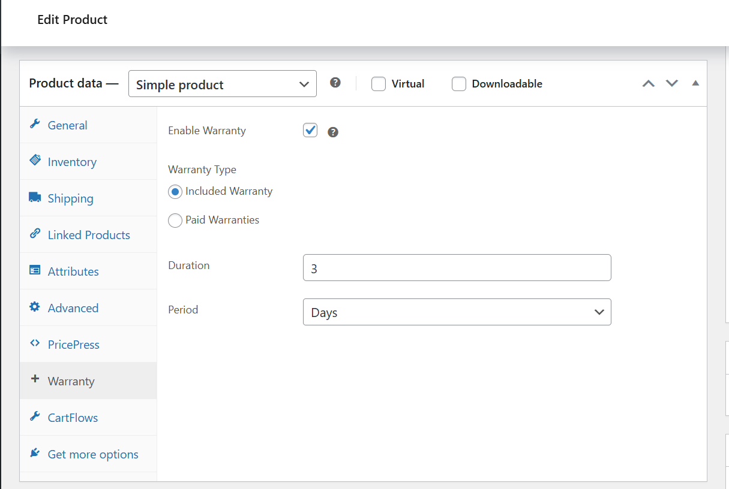The width and height of the screenshot is (729, 489).
Task: Tick the Downloadable checkbox
Action: coord(459,84)
